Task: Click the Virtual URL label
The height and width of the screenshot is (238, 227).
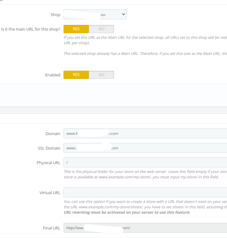Action: [50, 193]
